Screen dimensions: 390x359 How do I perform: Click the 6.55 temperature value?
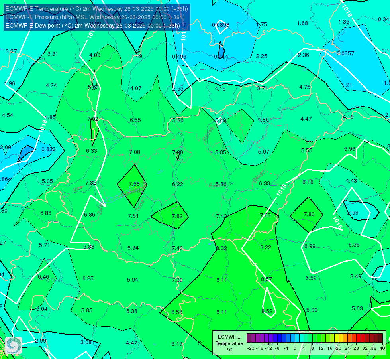[x=135, y=120]
